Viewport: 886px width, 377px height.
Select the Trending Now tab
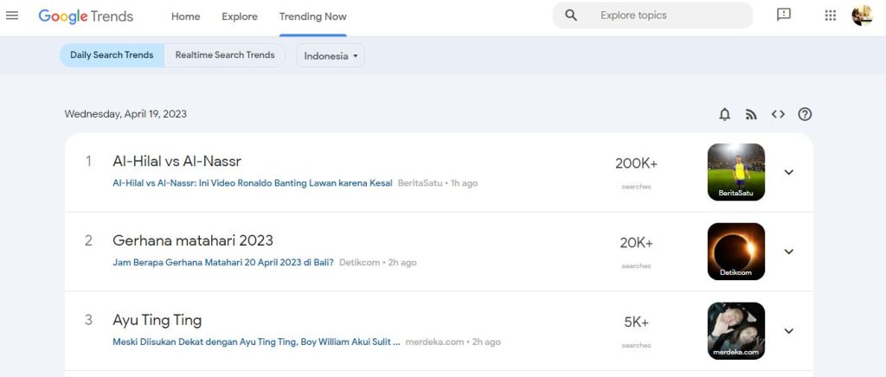[313, 16]
